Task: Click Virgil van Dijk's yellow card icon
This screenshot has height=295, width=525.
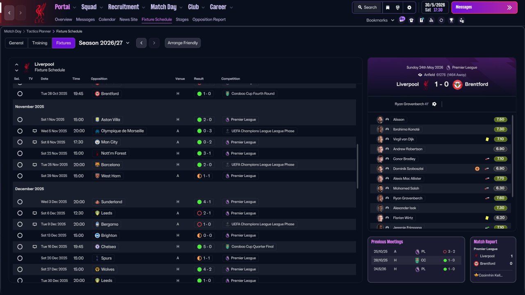Action: pos(487,139)
